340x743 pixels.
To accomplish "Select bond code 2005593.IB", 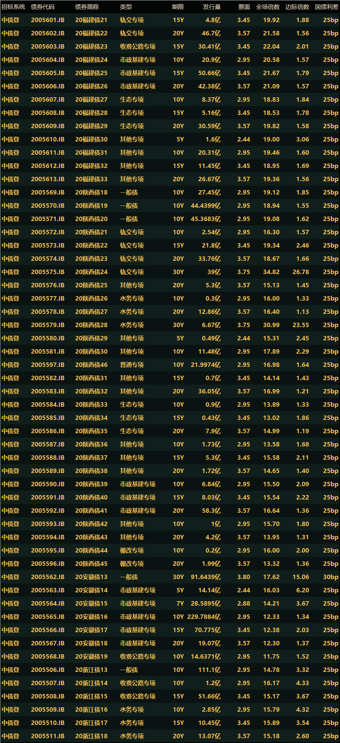I will [48, 524].
